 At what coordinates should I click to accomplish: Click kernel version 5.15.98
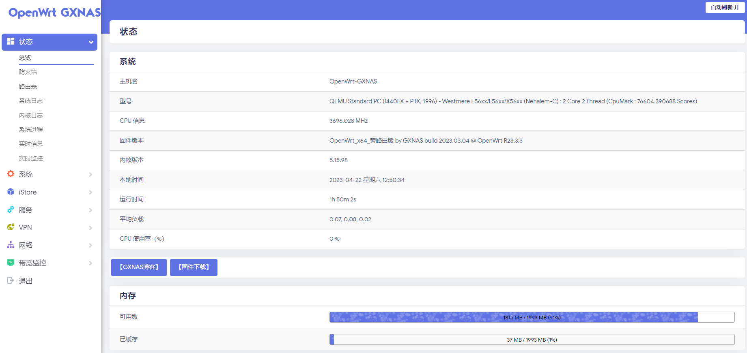coord(338,160)
